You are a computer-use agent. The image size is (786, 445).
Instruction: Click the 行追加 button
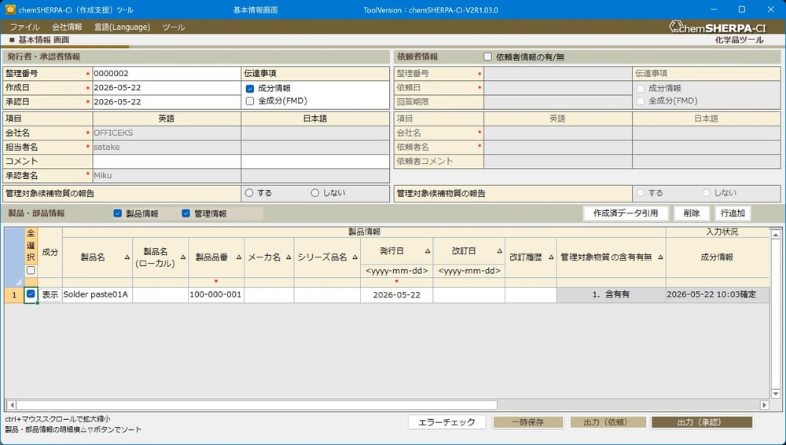(733, 213)
